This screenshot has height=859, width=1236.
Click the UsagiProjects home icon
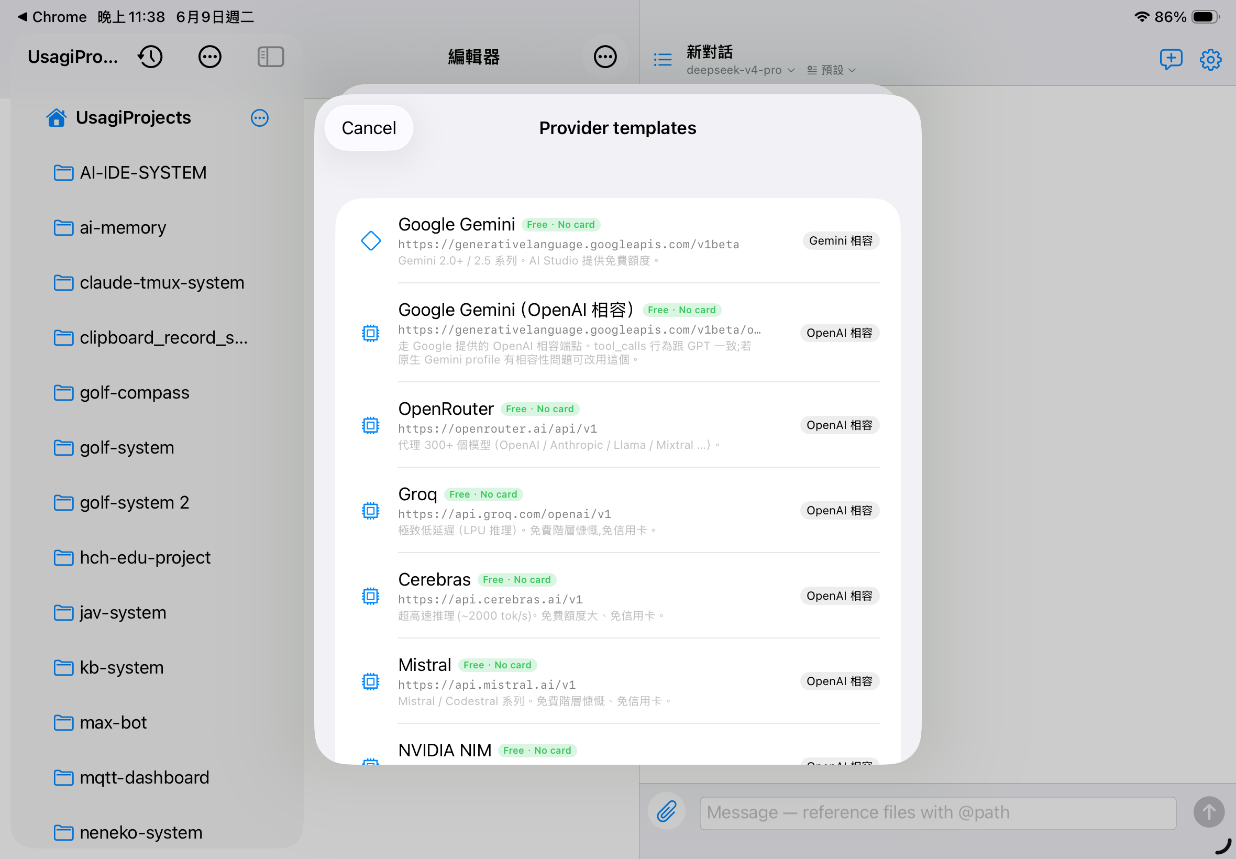(x=57, y=117)
